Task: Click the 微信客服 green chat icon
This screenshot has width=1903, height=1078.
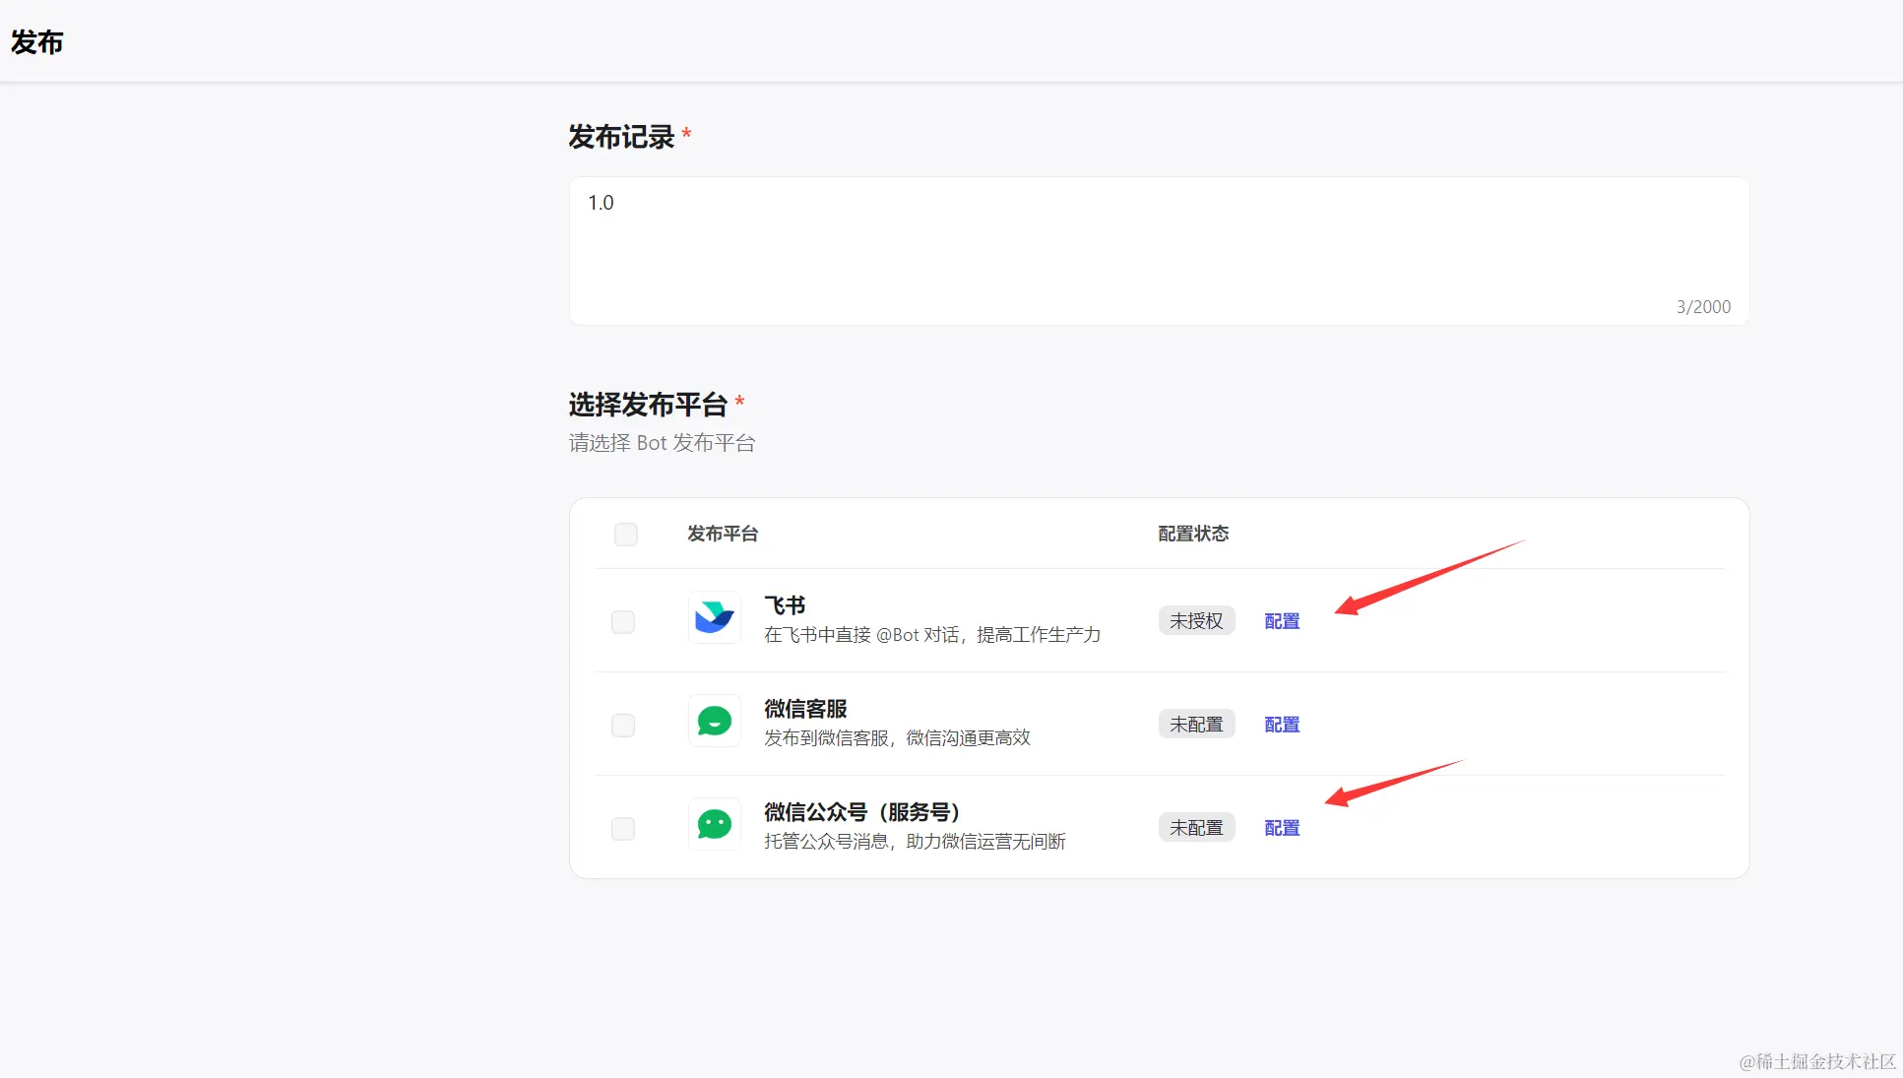Action: (x=714, y=722)
